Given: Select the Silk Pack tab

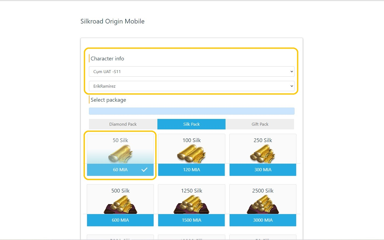Looking at the screenshot, I should coord(191,124).
